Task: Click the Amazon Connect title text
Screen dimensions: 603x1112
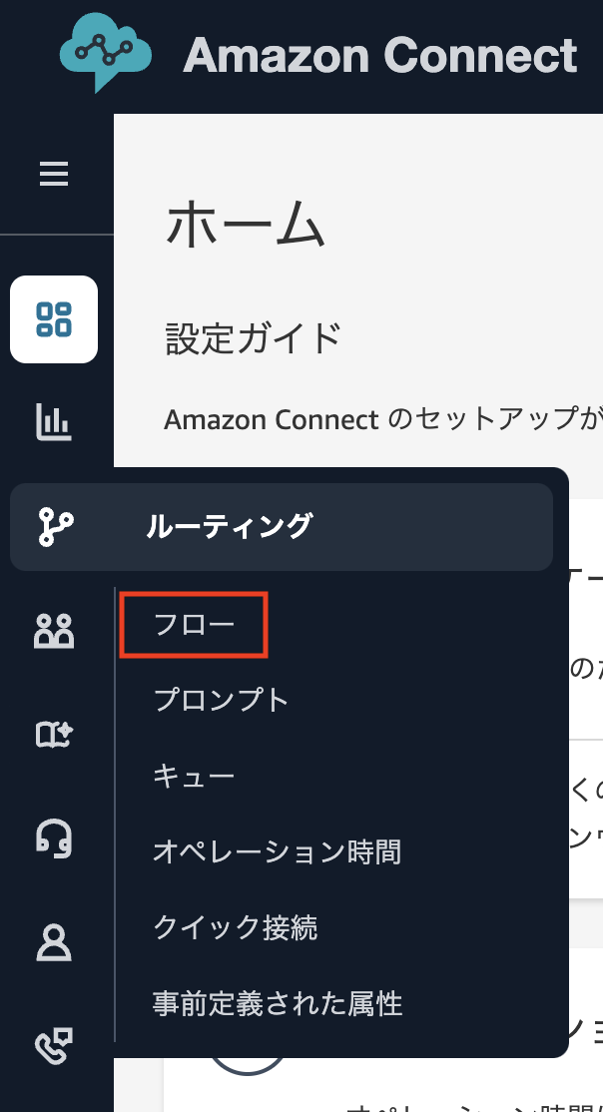Action: point(379,55)
